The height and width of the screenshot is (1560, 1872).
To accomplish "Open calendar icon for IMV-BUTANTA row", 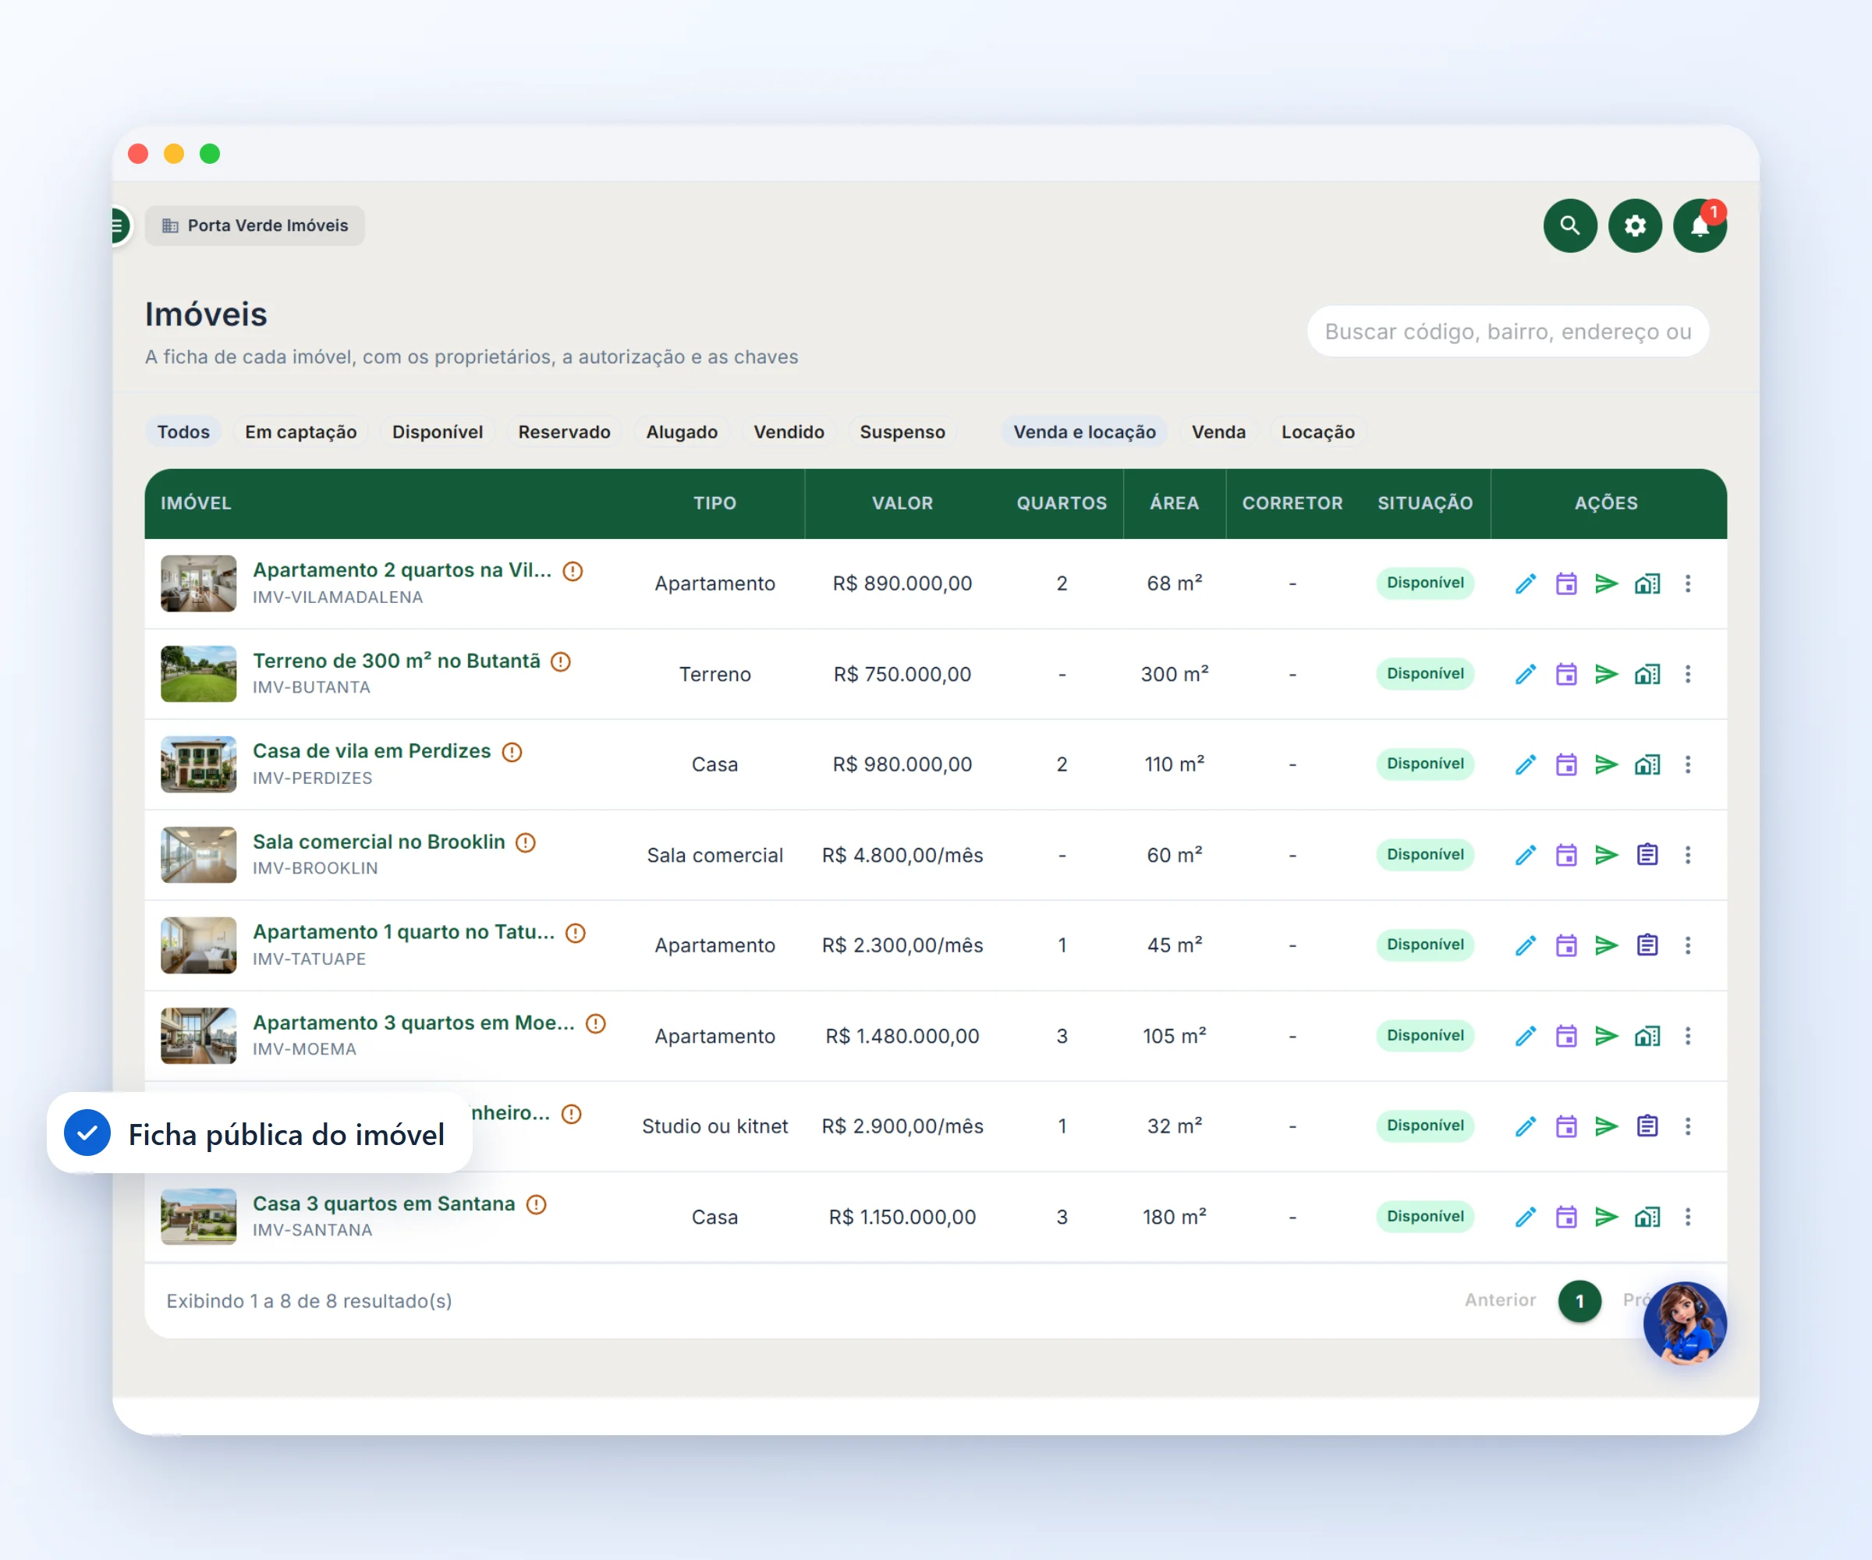I will 1565,674.
